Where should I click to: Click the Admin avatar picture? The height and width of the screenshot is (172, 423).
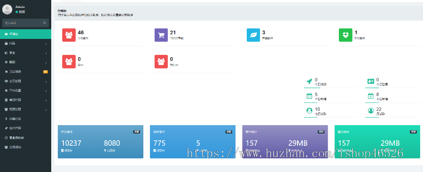pos(7,9)
